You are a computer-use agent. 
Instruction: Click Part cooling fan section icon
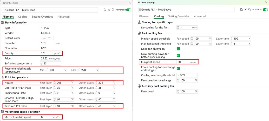[x=139, y=33]
